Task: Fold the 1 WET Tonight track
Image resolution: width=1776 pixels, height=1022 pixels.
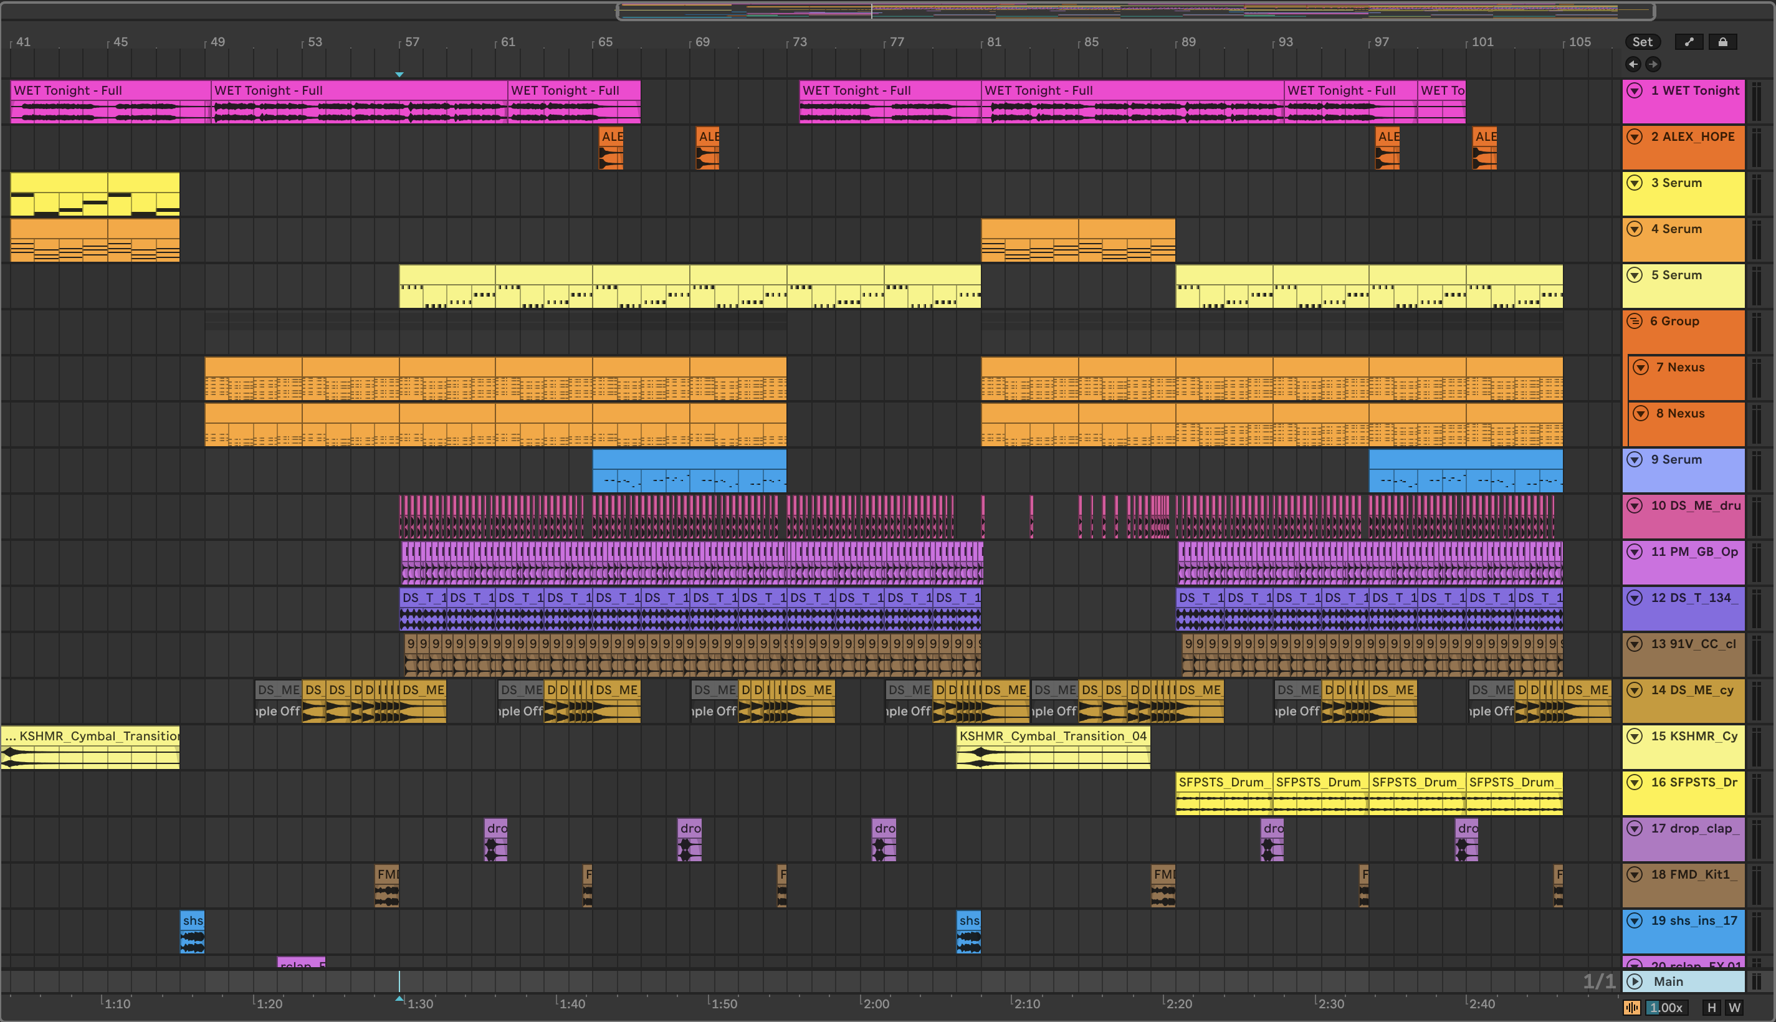Action: click(x=1635, y=90)
